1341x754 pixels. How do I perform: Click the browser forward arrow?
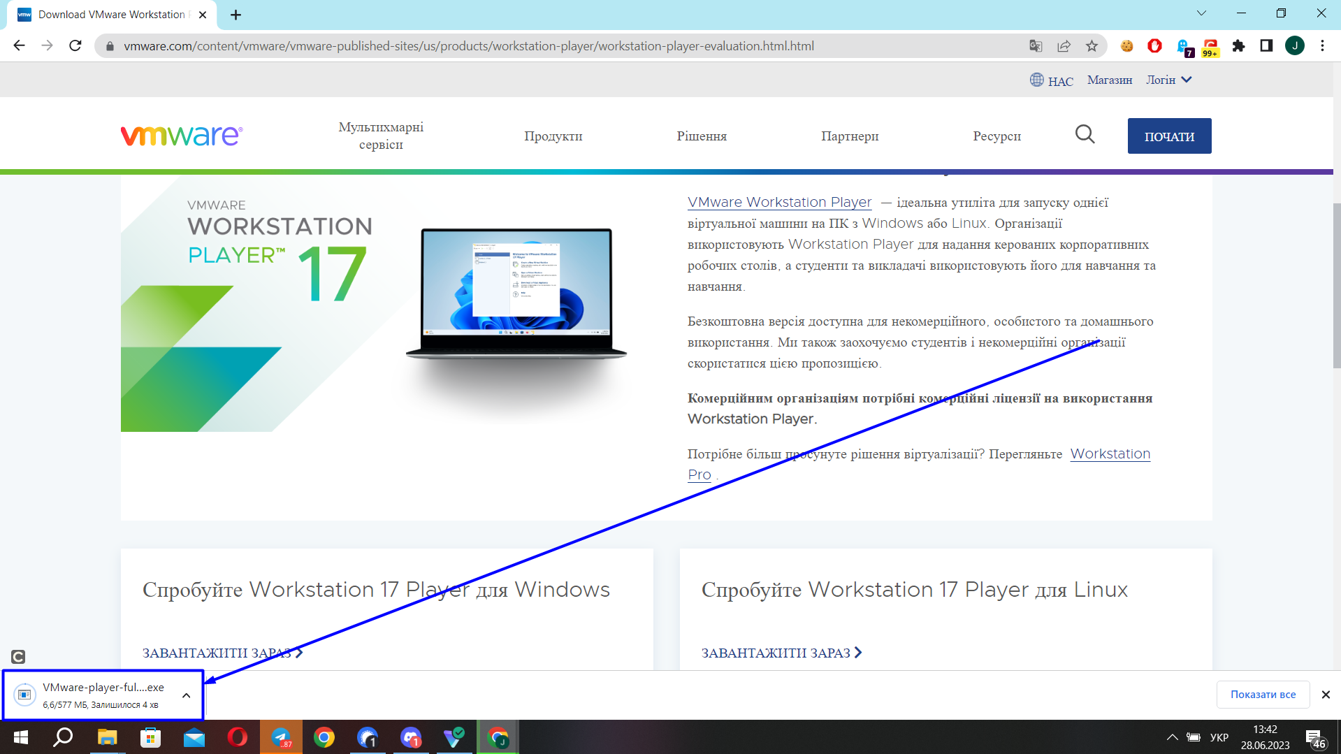click(x=47, y=46)
